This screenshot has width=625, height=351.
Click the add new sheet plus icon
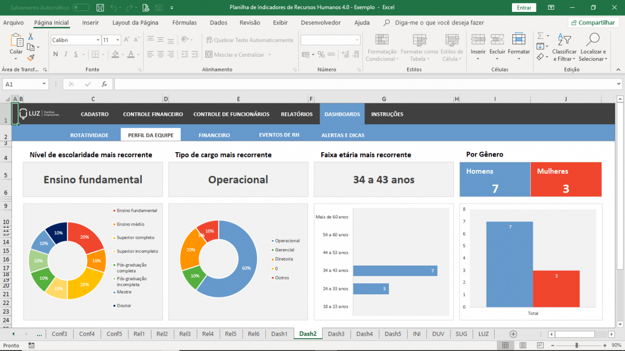(513, 334)
